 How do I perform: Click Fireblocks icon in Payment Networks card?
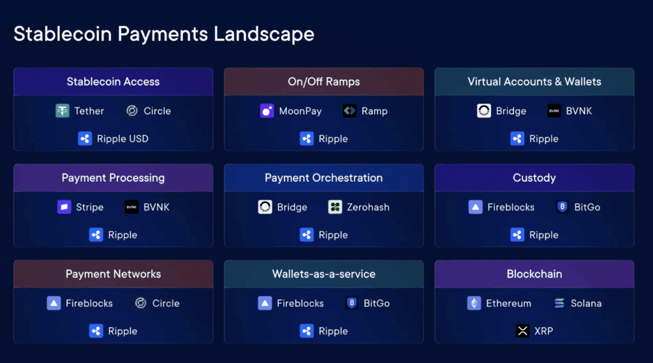(54, 304)
